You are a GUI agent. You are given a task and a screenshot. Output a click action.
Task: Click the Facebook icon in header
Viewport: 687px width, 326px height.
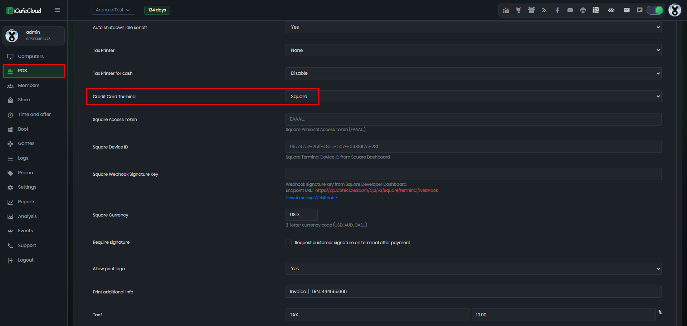[557, 10]
